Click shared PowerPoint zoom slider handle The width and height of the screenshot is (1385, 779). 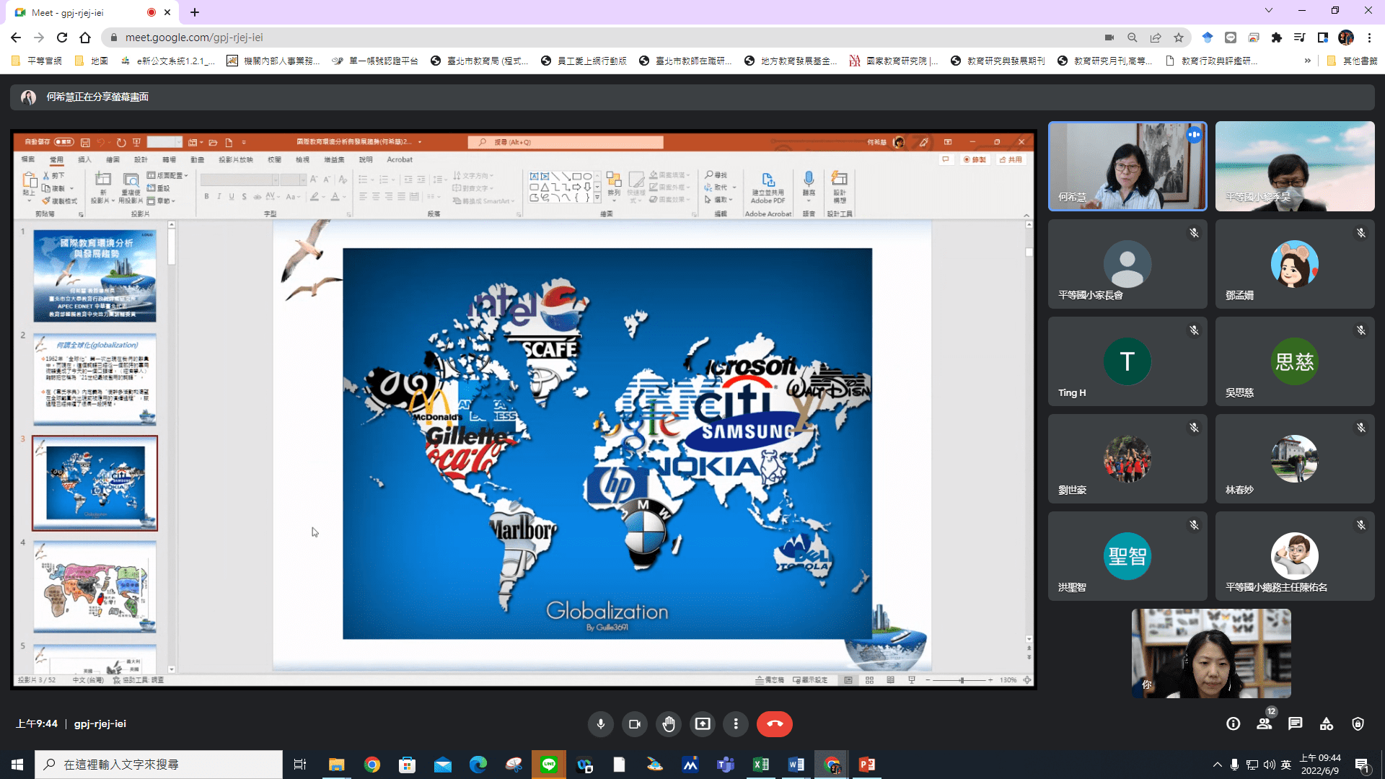click(x=962, y=680)
